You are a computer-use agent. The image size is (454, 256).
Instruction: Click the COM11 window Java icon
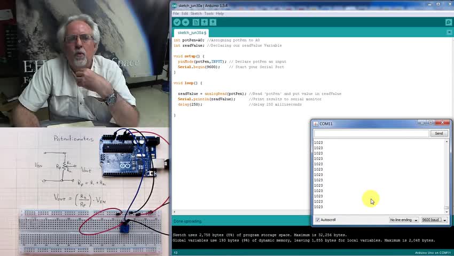tap(316, 124)
